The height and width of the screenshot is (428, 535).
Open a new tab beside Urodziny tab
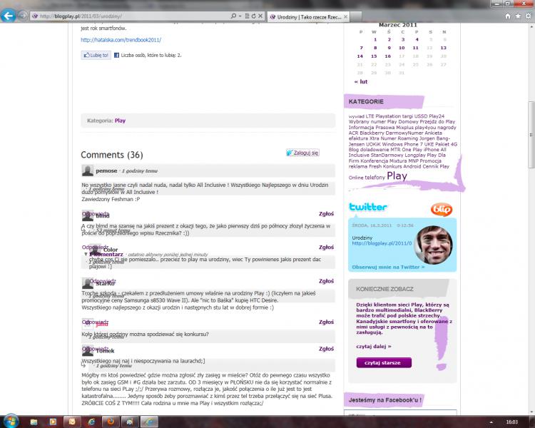(x=356, y=16)
